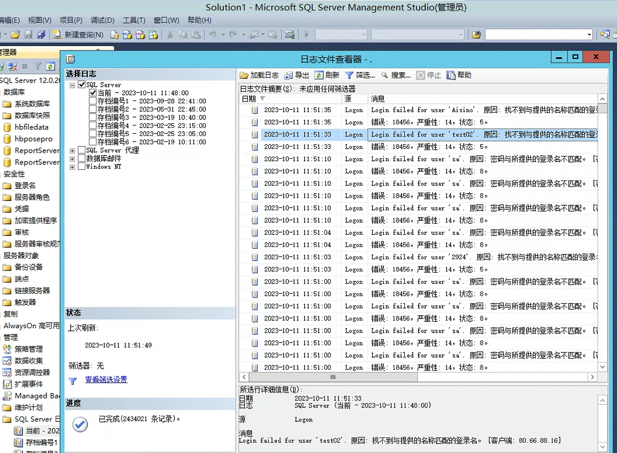Click the 停止 (Stop) toolbar icon
Image resolution: width=617 pixels, height=453 pixels.
(x=421, y=75)
